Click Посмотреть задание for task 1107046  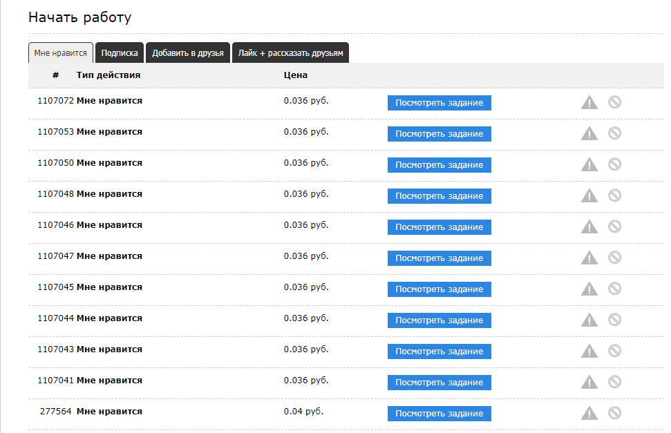pyautogui.click(x=439, y=227)
